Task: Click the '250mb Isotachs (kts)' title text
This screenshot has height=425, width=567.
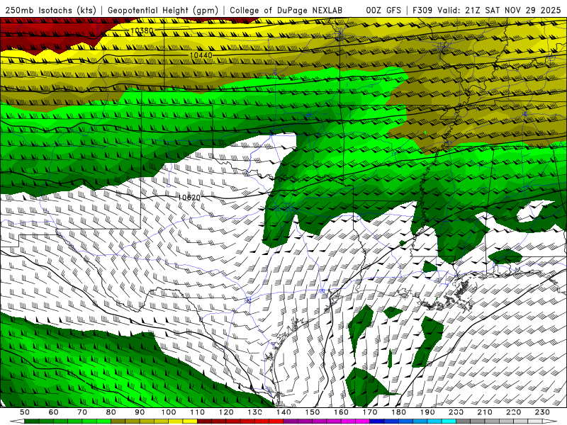Action: [x=51, y=10]
